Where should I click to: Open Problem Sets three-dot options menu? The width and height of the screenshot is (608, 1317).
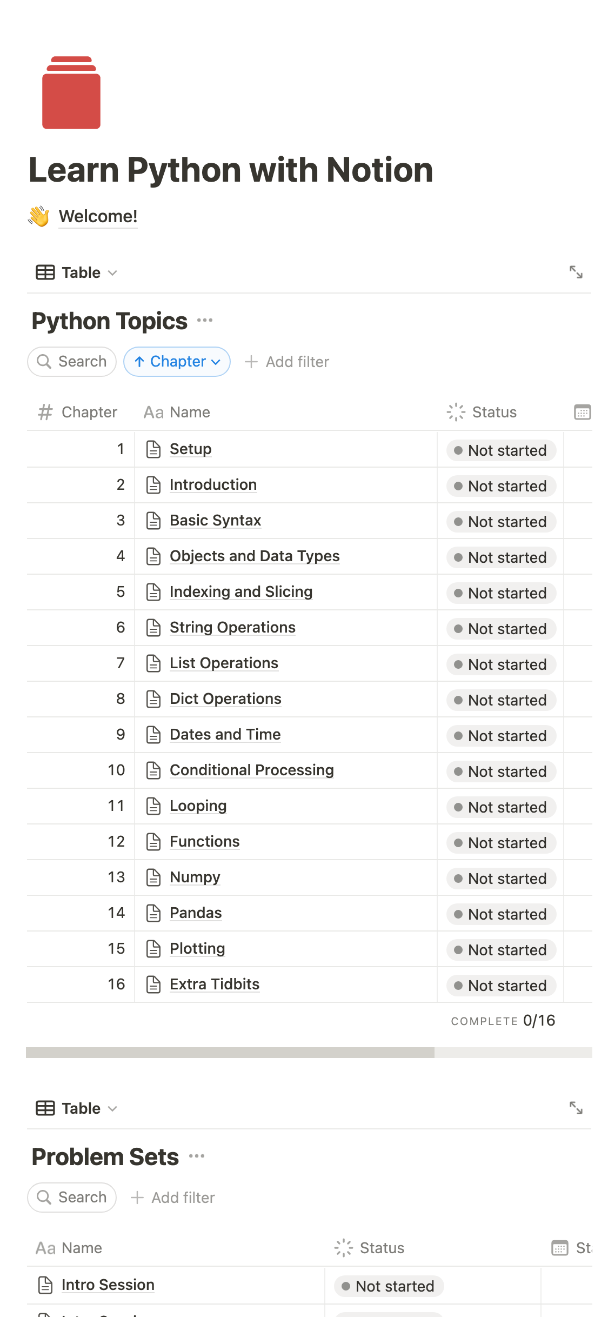197,1156
